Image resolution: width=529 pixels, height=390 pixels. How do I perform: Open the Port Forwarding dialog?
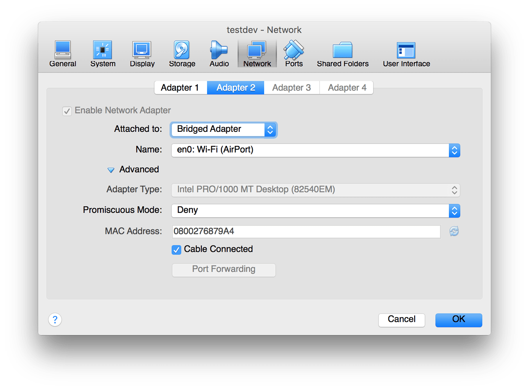pyautogui.click(x=223, y=269)
